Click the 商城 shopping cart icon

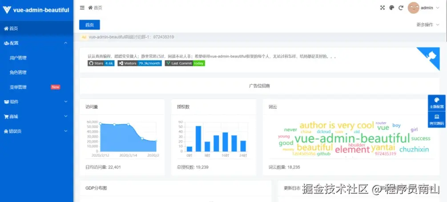coord(6,117)
